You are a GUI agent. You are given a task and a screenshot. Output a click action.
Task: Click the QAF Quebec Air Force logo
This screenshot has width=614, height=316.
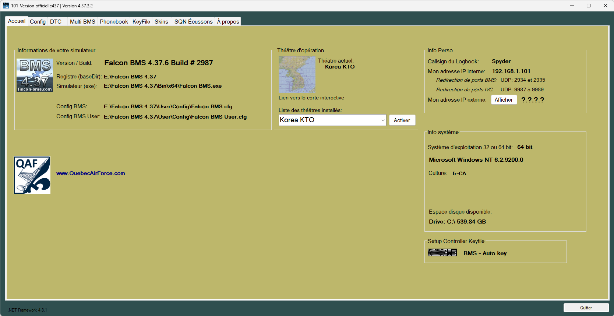32,175
